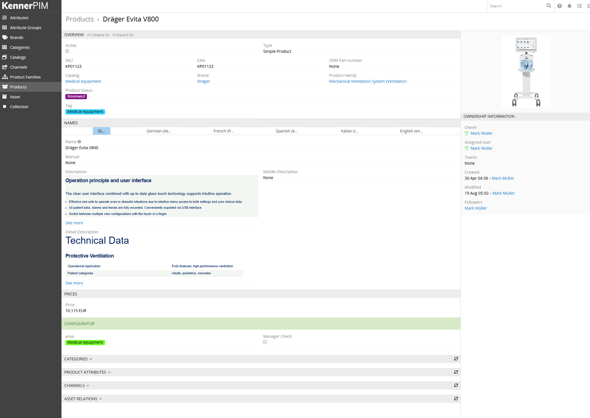The height and width of the screenshot is (418, 590).
Task: Open the Brands sidebar item
Action: [x=17, y=37]
